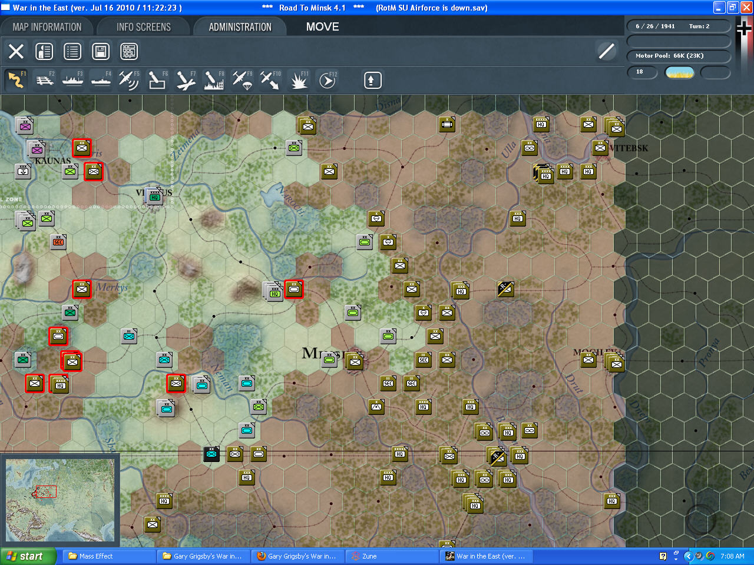Select the F1 move mode icon
754x565 pixels.
[x=16, y=80]
